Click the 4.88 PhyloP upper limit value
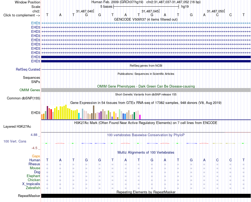Viewport: 251px width, 202px height. tap(34, 135)
